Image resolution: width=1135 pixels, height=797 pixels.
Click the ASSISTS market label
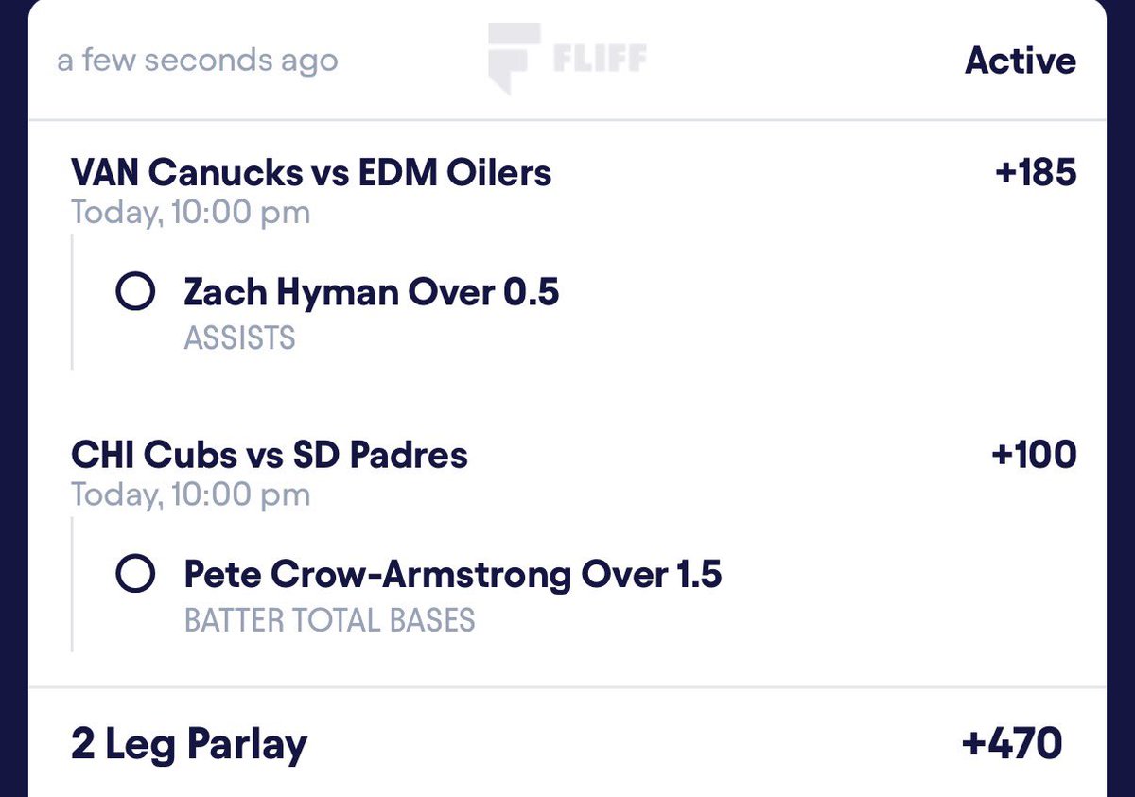click(239, 338)
